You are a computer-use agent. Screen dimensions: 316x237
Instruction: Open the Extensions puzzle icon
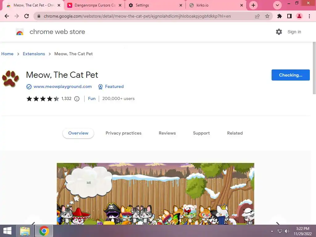point(280,16)
